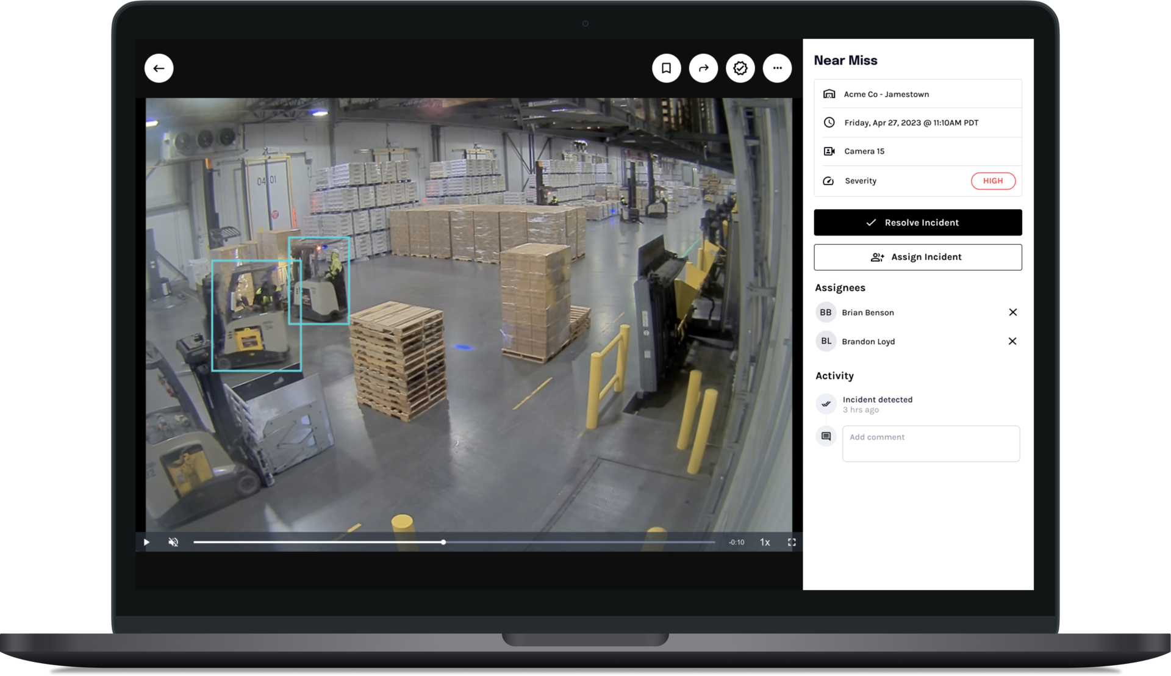Navigate back using the back arrow
The height and width of the screenshot is (676, 1171).
point(159,68)
